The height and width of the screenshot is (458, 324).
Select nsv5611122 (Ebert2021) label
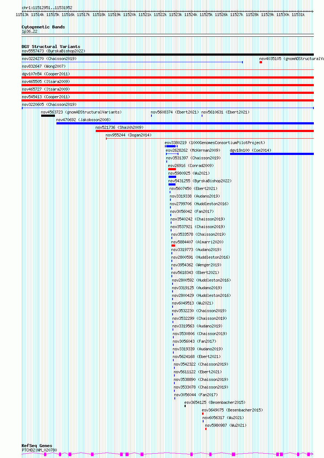198,372
